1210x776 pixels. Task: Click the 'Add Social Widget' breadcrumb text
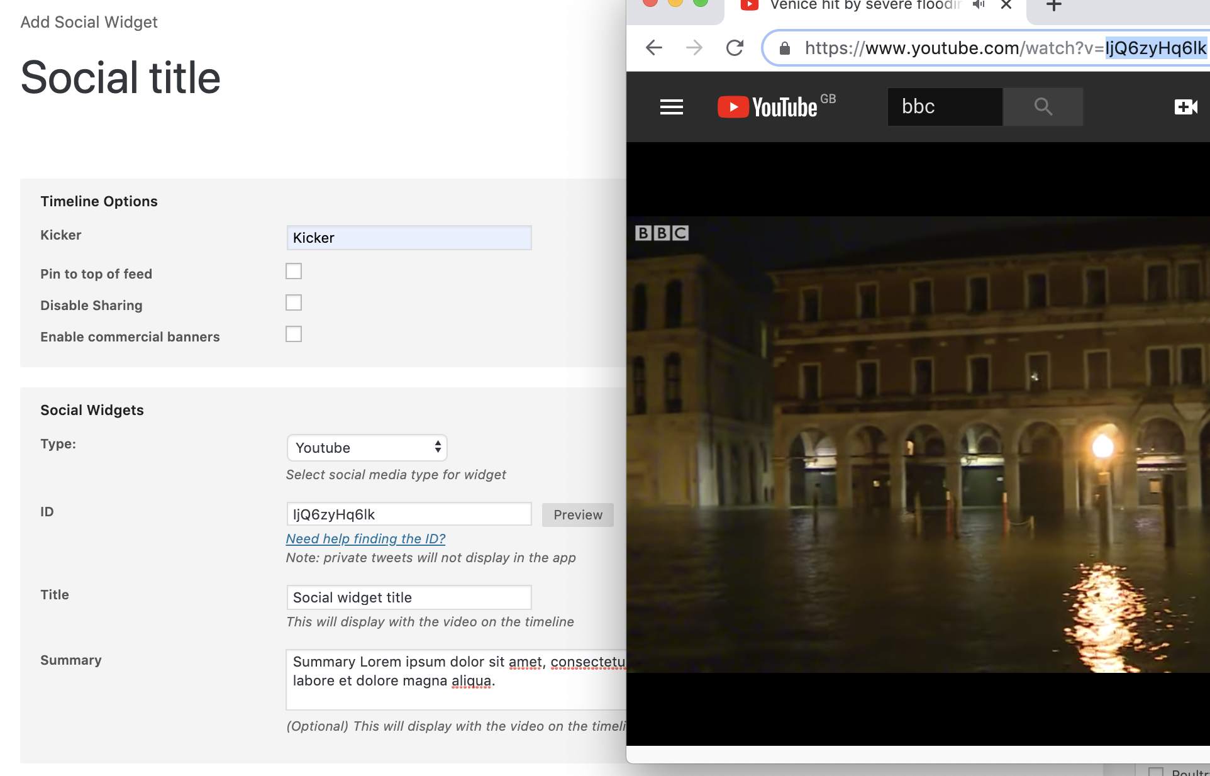89,22
